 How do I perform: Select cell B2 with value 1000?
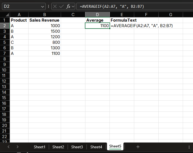click(x=45, y=26)
